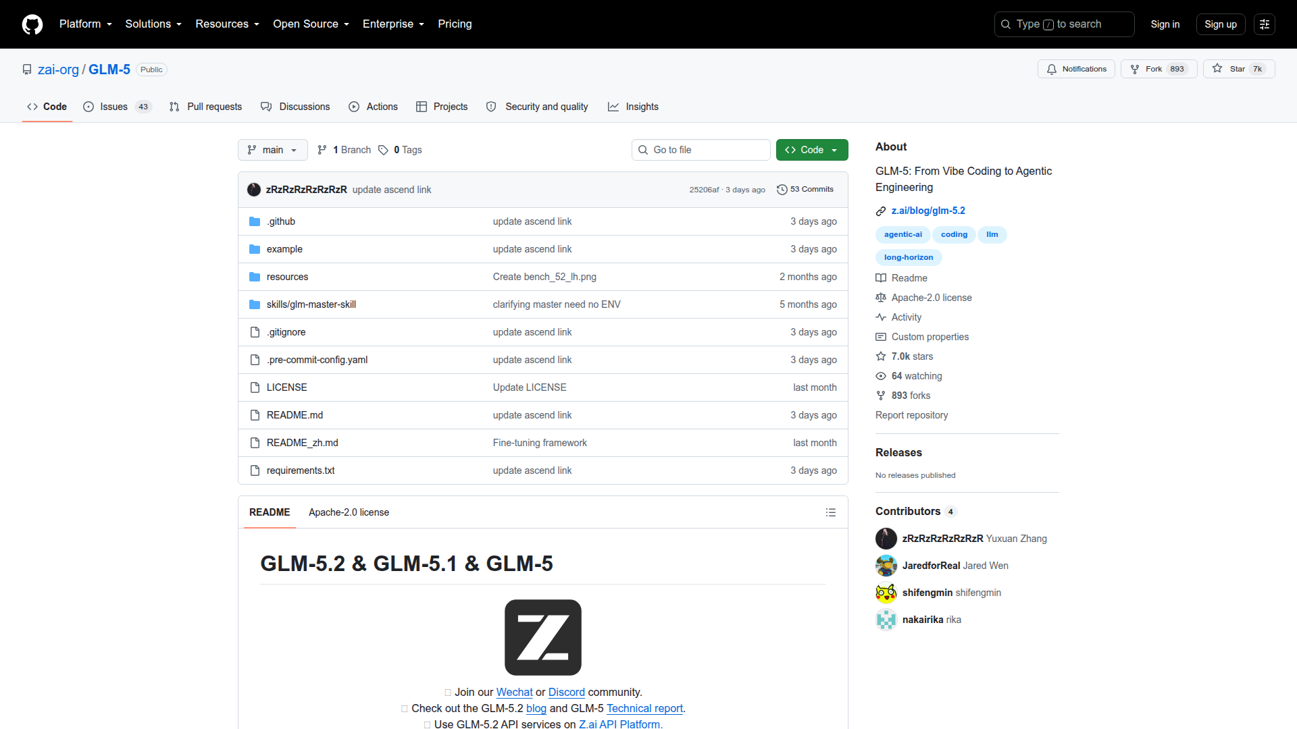Screen dimensions: 1297x729
Task: View the 1 Branch list
Action: [345, 150]
